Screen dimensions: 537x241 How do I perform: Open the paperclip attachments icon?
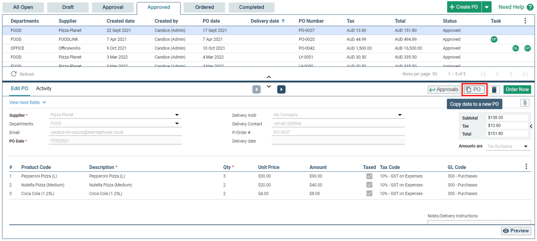[525, 103]
